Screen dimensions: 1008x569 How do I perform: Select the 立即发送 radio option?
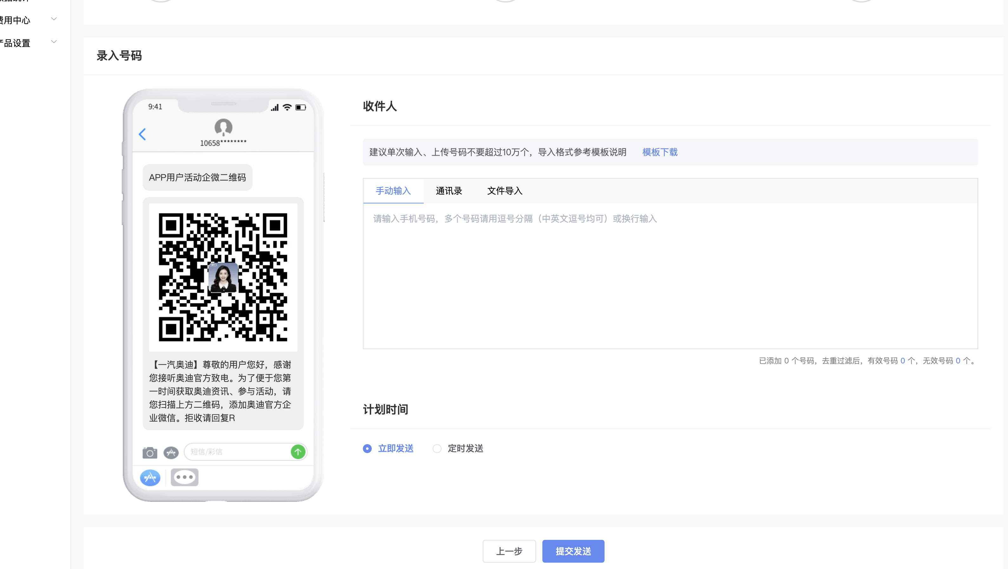388,448
